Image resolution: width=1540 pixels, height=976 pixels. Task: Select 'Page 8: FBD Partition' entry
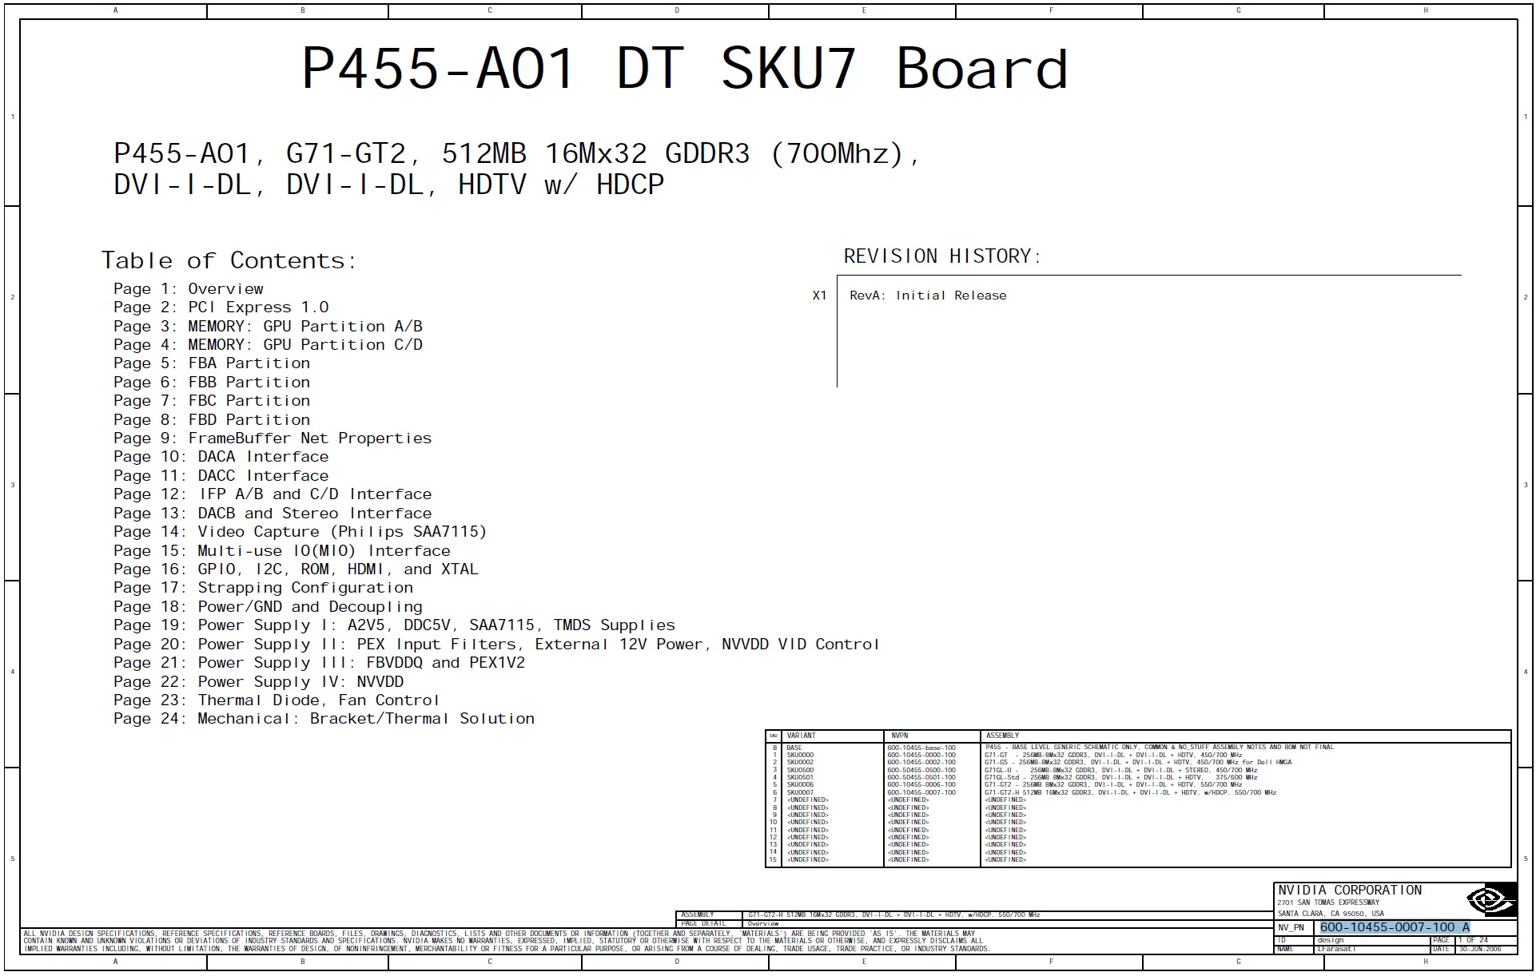click(212, 420)
